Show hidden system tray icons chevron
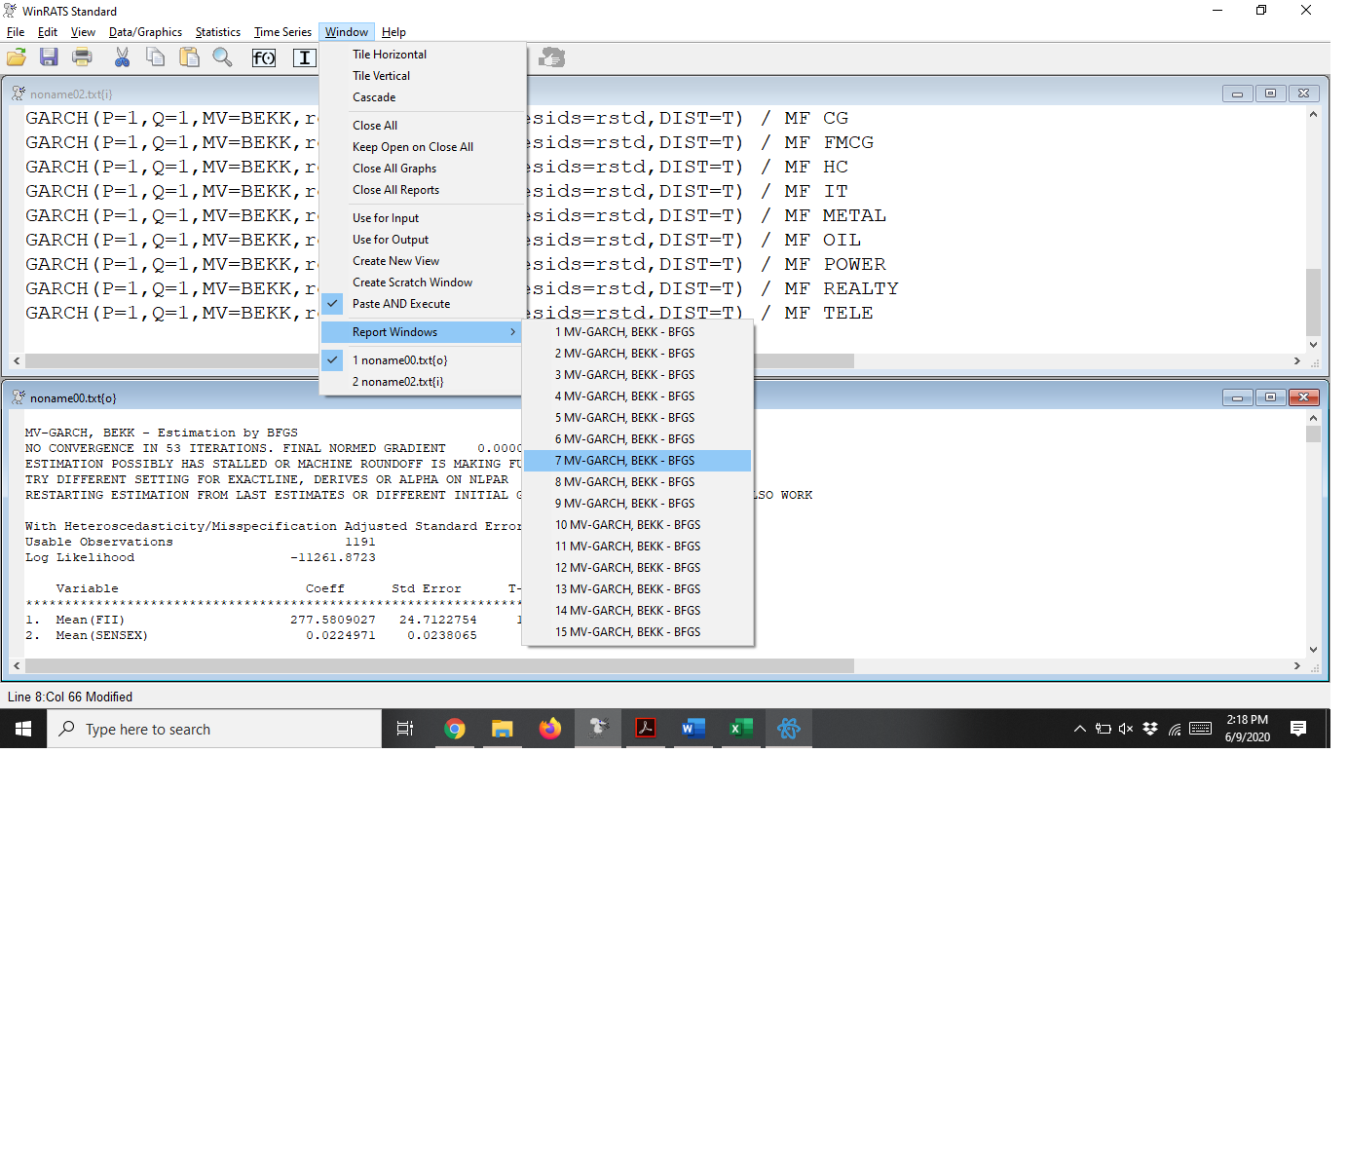1348x1169 pixels. coord(1079,729)
